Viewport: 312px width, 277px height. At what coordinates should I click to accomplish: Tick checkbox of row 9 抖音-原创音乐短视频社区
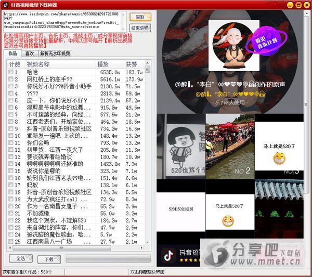(x=11, y=128)
